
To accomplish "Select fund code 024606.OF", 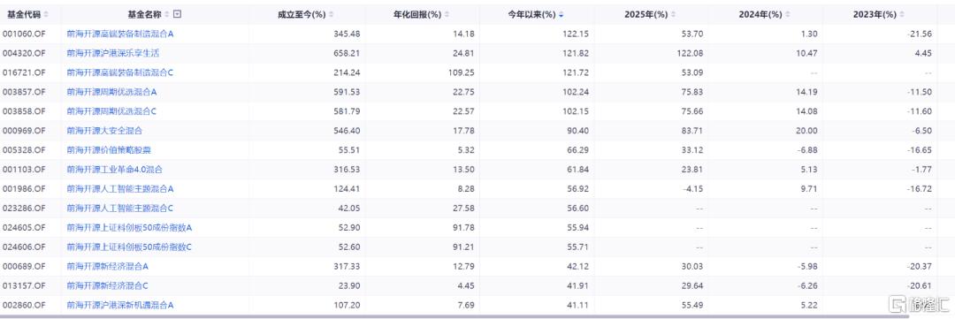I will (25, 247).
